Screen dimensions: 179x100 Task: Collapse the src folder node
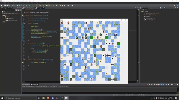point(3,15)
